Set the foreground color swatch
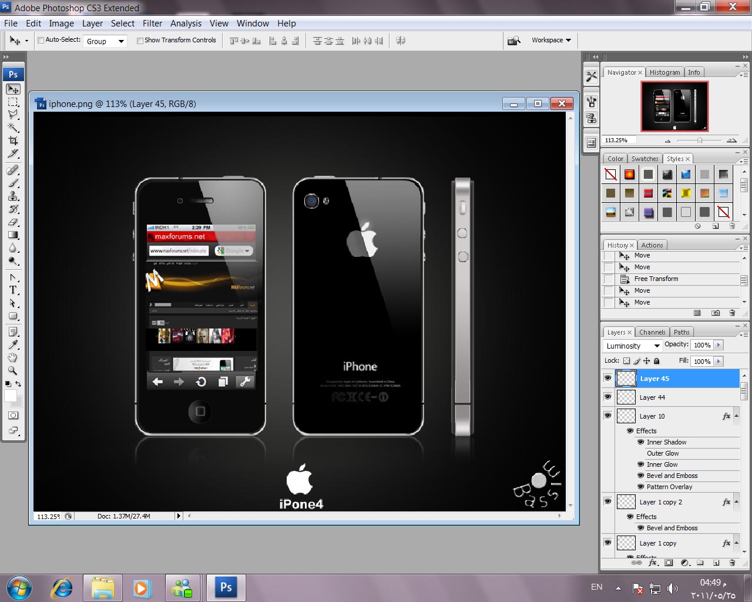752x602 pixels. pos(10,396)
